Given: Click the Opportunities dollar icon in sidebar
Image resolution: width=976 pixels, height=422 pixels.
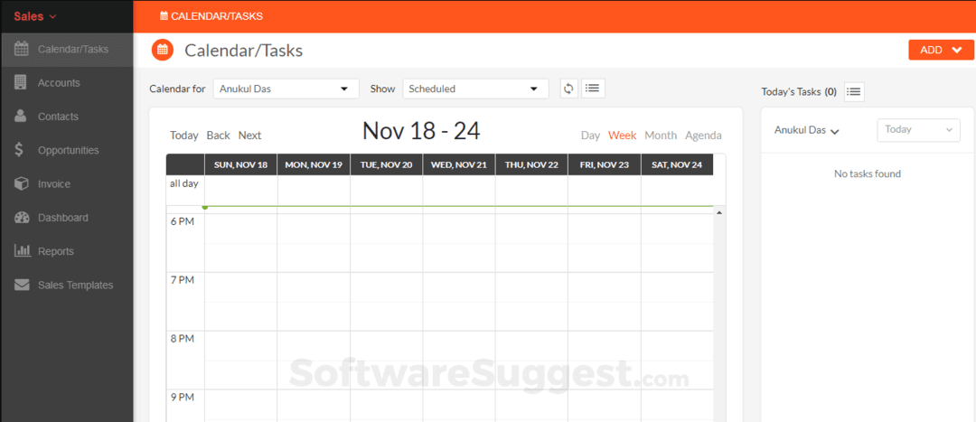Looking at the screenshot, I should pyautogui.click(x=21, y=150).
